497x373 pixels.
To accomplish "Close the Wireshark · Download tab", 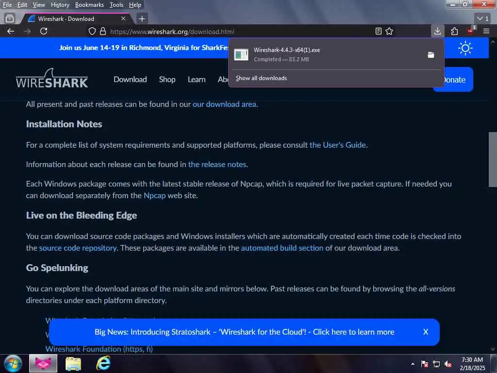I will point(123,19).
